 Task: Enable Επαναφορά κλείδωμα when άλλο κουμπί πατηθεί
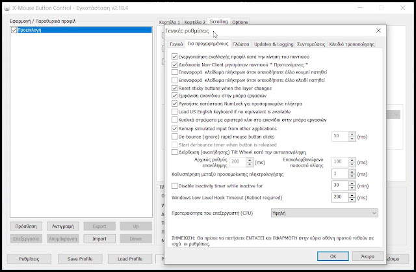(x=174, y=72)
